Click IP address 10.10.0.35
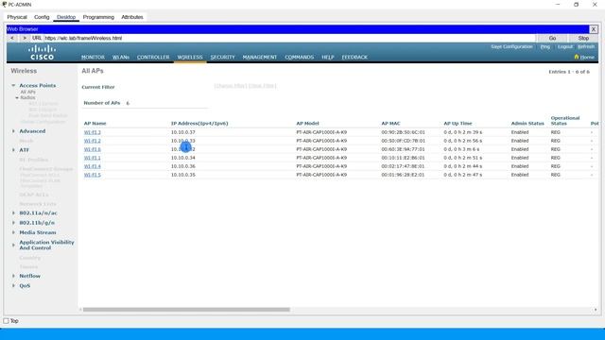Viewport: 605px width, 340px height. (x=182, y=175)
